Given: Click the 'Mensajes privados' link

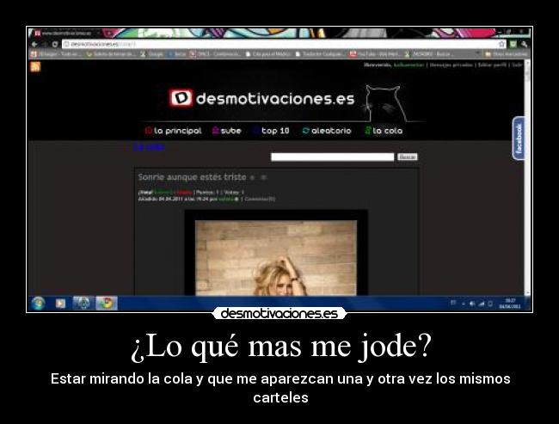Looking at the screenshot, I should 451,65.
